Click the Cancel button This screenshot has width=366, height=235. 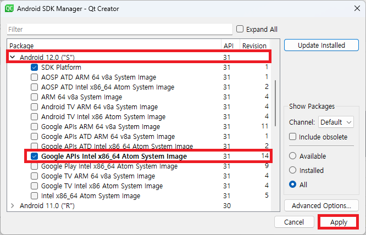click(294, 222)
